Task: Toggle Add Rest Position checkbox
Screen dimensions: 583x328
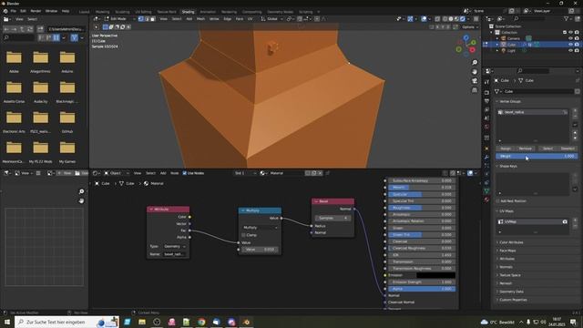Action: [x=498, y=201]
